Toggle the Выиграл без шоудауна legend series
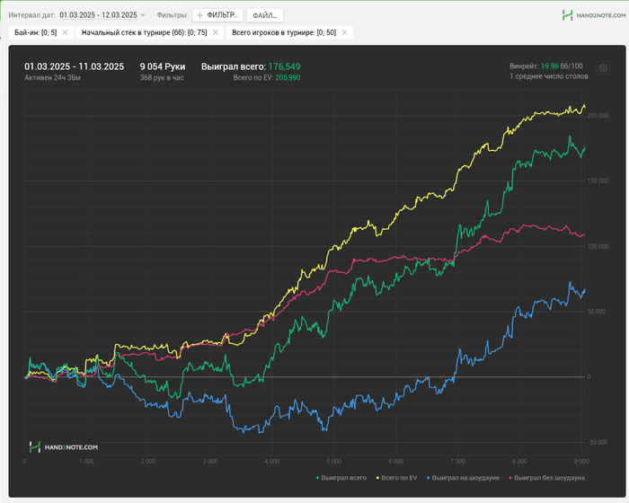The width and height of the screenshot is (629, 503). (x=546, y=478)
